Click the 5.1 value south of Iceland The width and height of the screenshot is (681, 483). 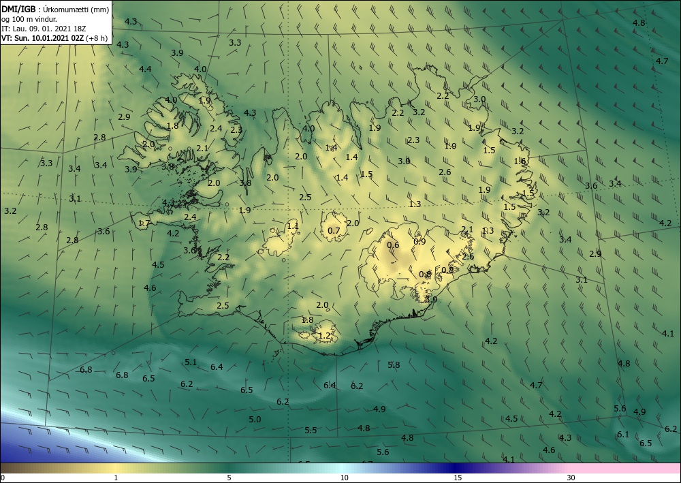click(191, 362)
